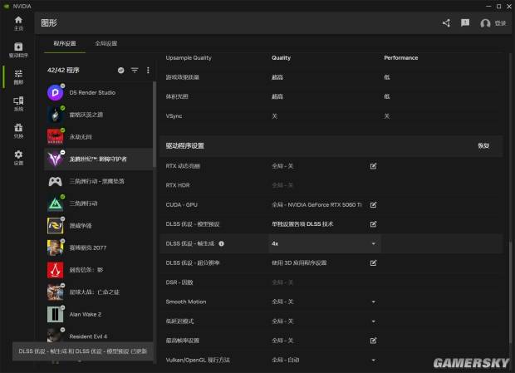This screenshot has width=515, height=373.
Task: Select the Star Wars game entry above Alan Wake 2
Action: coord(99,292)
